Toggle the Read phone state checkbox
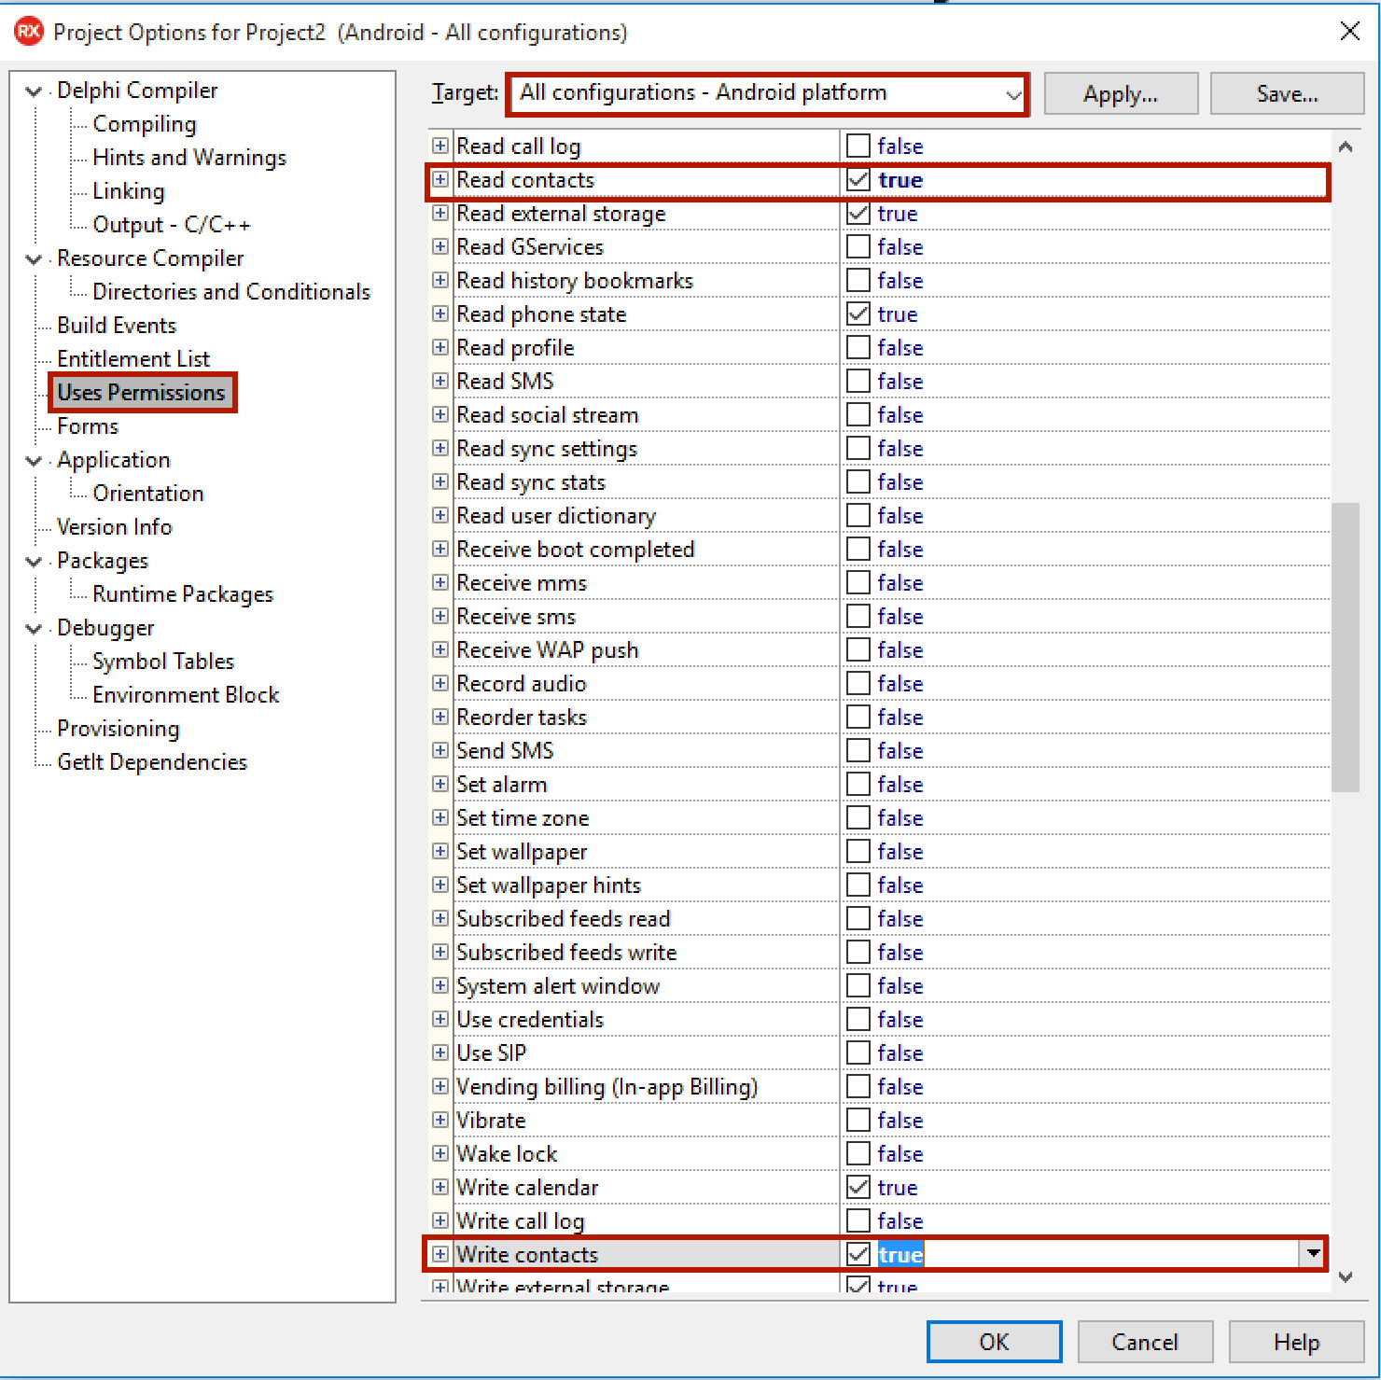 857,314
